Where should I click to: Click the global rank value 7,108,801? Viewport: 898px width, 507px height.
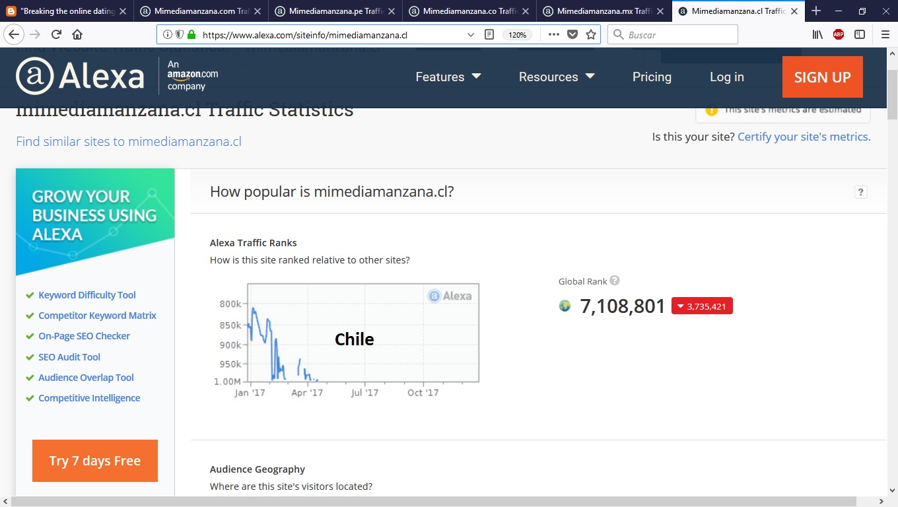tap(623, 306)
